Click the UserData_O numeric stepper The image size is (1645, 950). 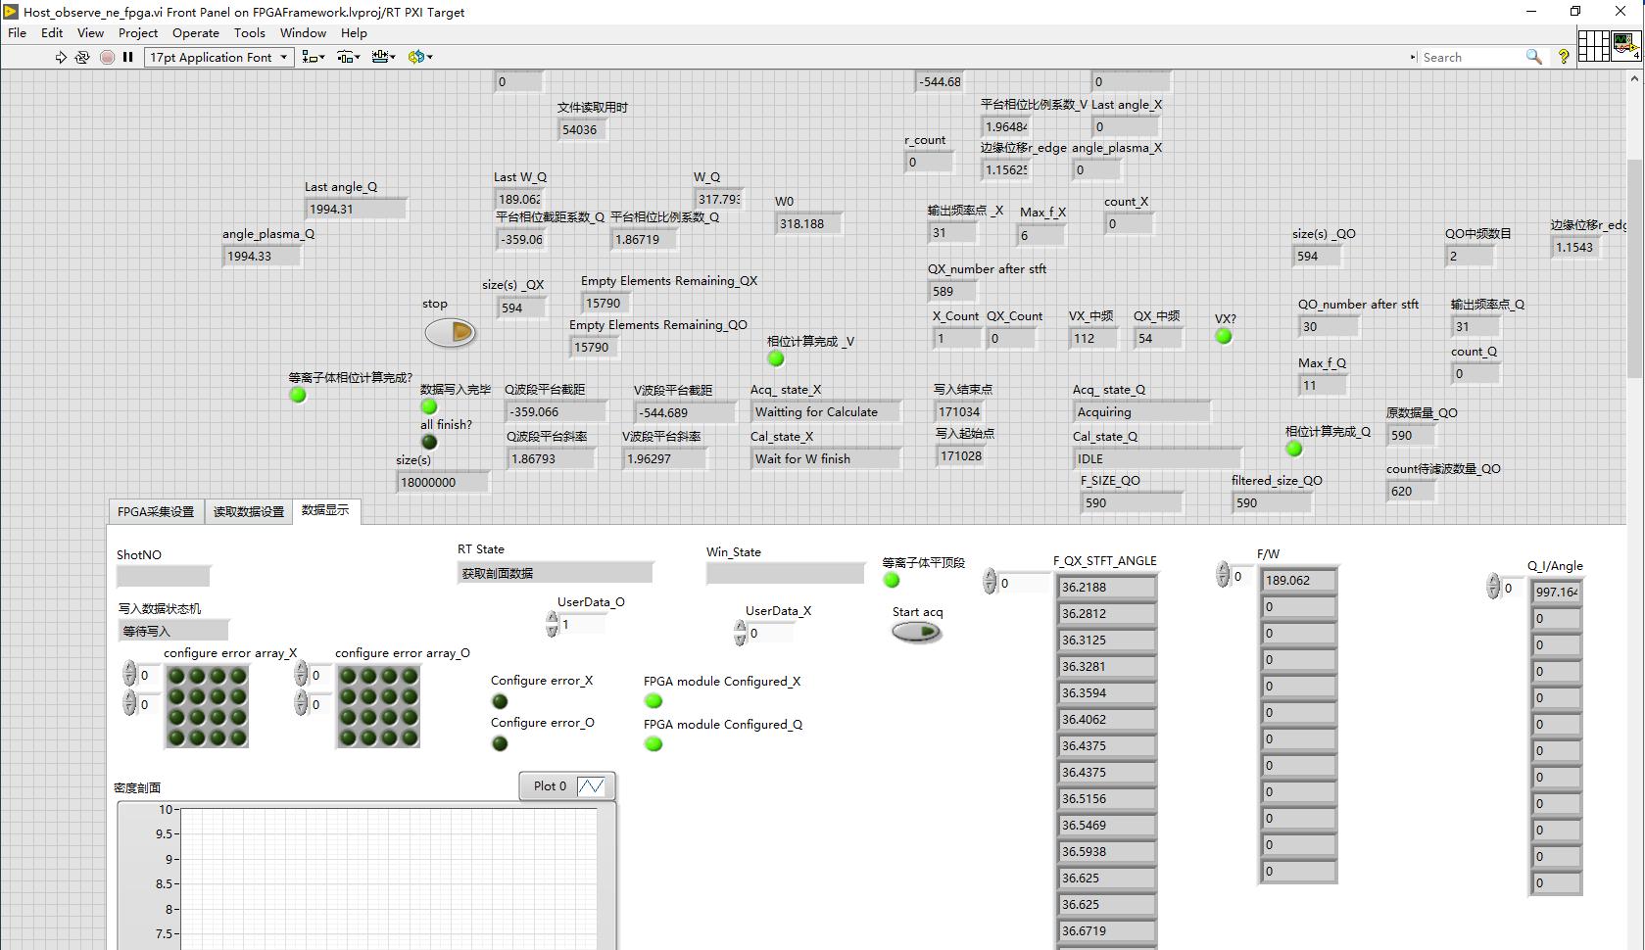tap(553, 624)
